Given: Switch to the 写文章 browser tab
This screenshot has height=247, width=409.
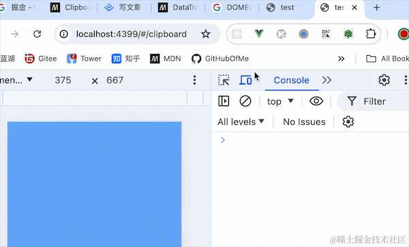Looking at the screenshot, I should 123,7.
